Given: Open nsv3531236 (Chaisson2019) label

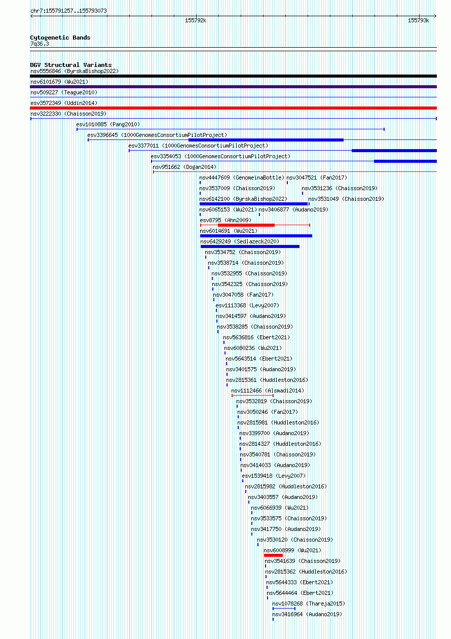Looking at the screenshot, I should coord(340,189).
